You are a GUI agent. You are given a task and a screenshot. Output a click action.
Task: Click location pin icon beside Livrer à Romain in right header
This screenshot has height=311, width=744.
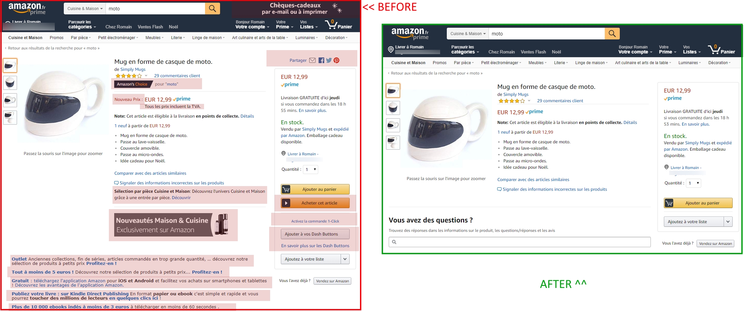pos(391,49)
